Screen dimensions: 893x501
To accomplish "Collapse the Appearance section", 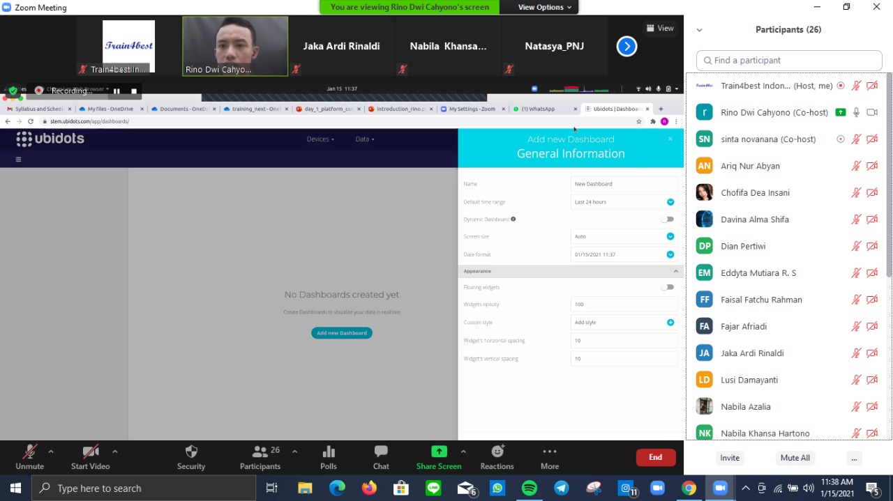I will tap(675, 271).
